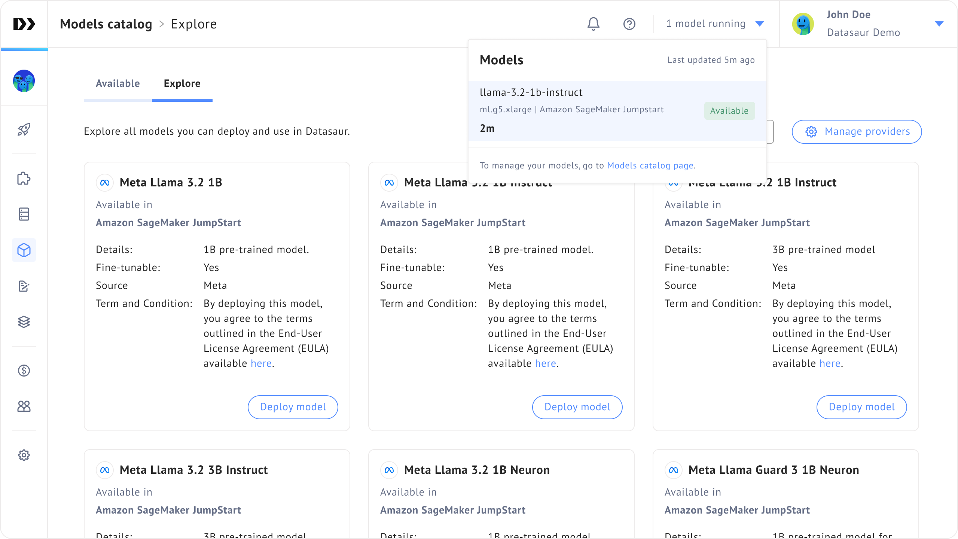Open the dollar billing sidebar icon
This screenshot has height=539, width=958.
[x=24, y=371]
